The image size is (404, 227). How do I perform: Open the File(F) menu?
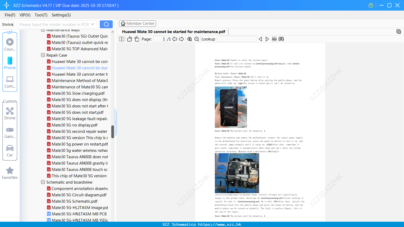[10, 15]
